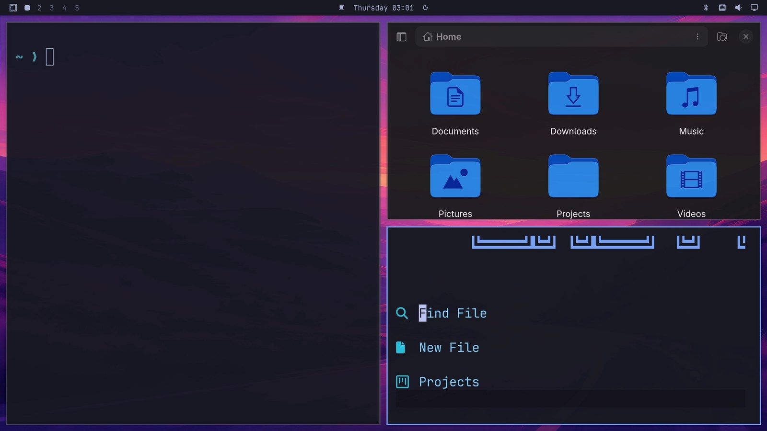Click the board icon beside Projects
This screenshot has height=431, width=767.
coord(402,382)
